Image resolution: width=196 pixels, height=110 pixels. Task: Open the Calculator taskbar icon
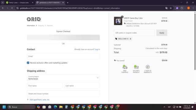tap(66, 107)
